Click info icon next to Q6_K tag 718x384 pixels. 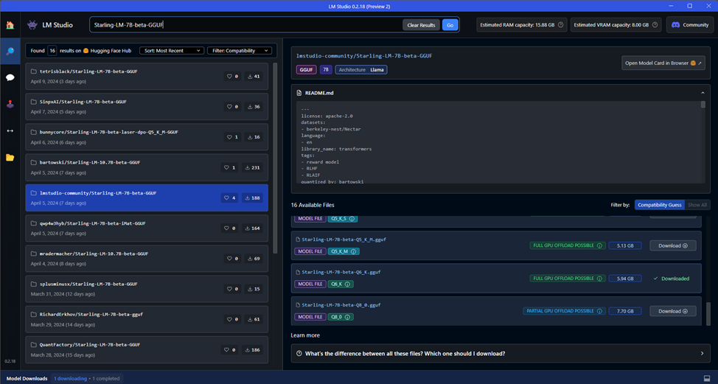click(x=347, y=284)
